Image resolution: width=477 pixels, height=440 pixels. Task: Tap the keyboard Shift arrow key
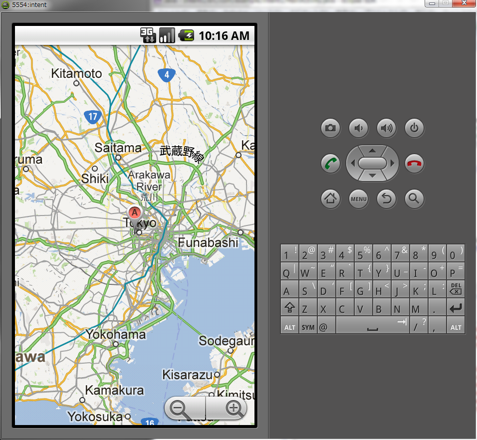pyautogui.click(x=289, y=307)
